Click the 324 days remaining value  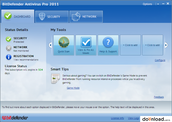[x=40, y=70]
